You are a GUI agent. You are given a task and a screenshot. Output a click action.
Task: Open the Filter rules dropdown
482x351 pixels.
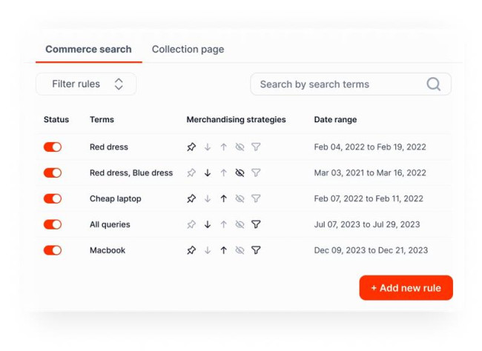[x=86, y=84]
